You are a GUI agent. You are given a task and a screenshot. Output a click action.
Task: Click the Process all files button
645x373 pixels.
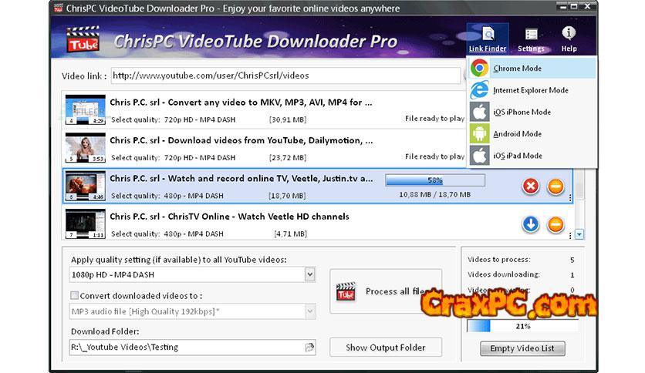click(386, 291)
